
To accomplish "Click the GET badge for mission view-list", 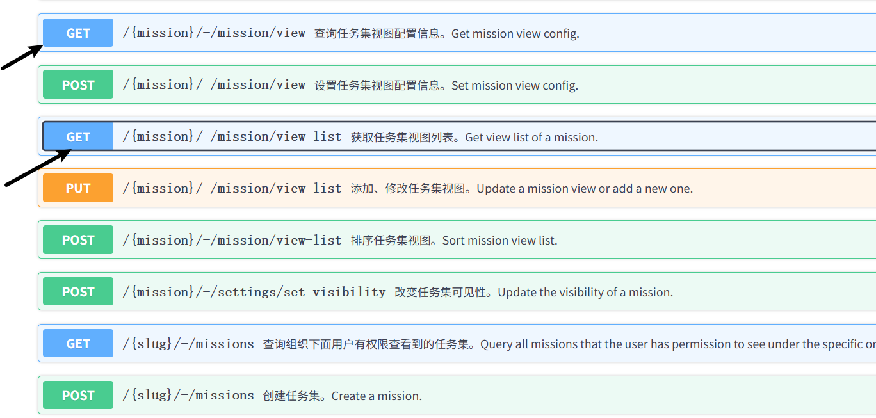I will point(77,137).
